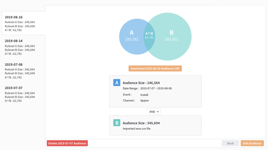268x150 pixels.
Task: Open the AND operator dropdown
Action: click(154, 112)
